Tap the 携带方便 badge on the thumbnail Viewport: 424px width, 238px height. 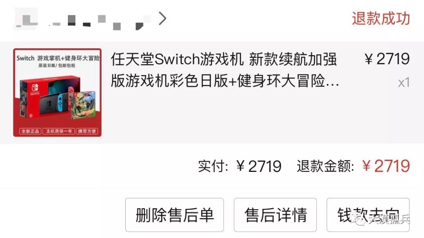click(x=87, y=131)
